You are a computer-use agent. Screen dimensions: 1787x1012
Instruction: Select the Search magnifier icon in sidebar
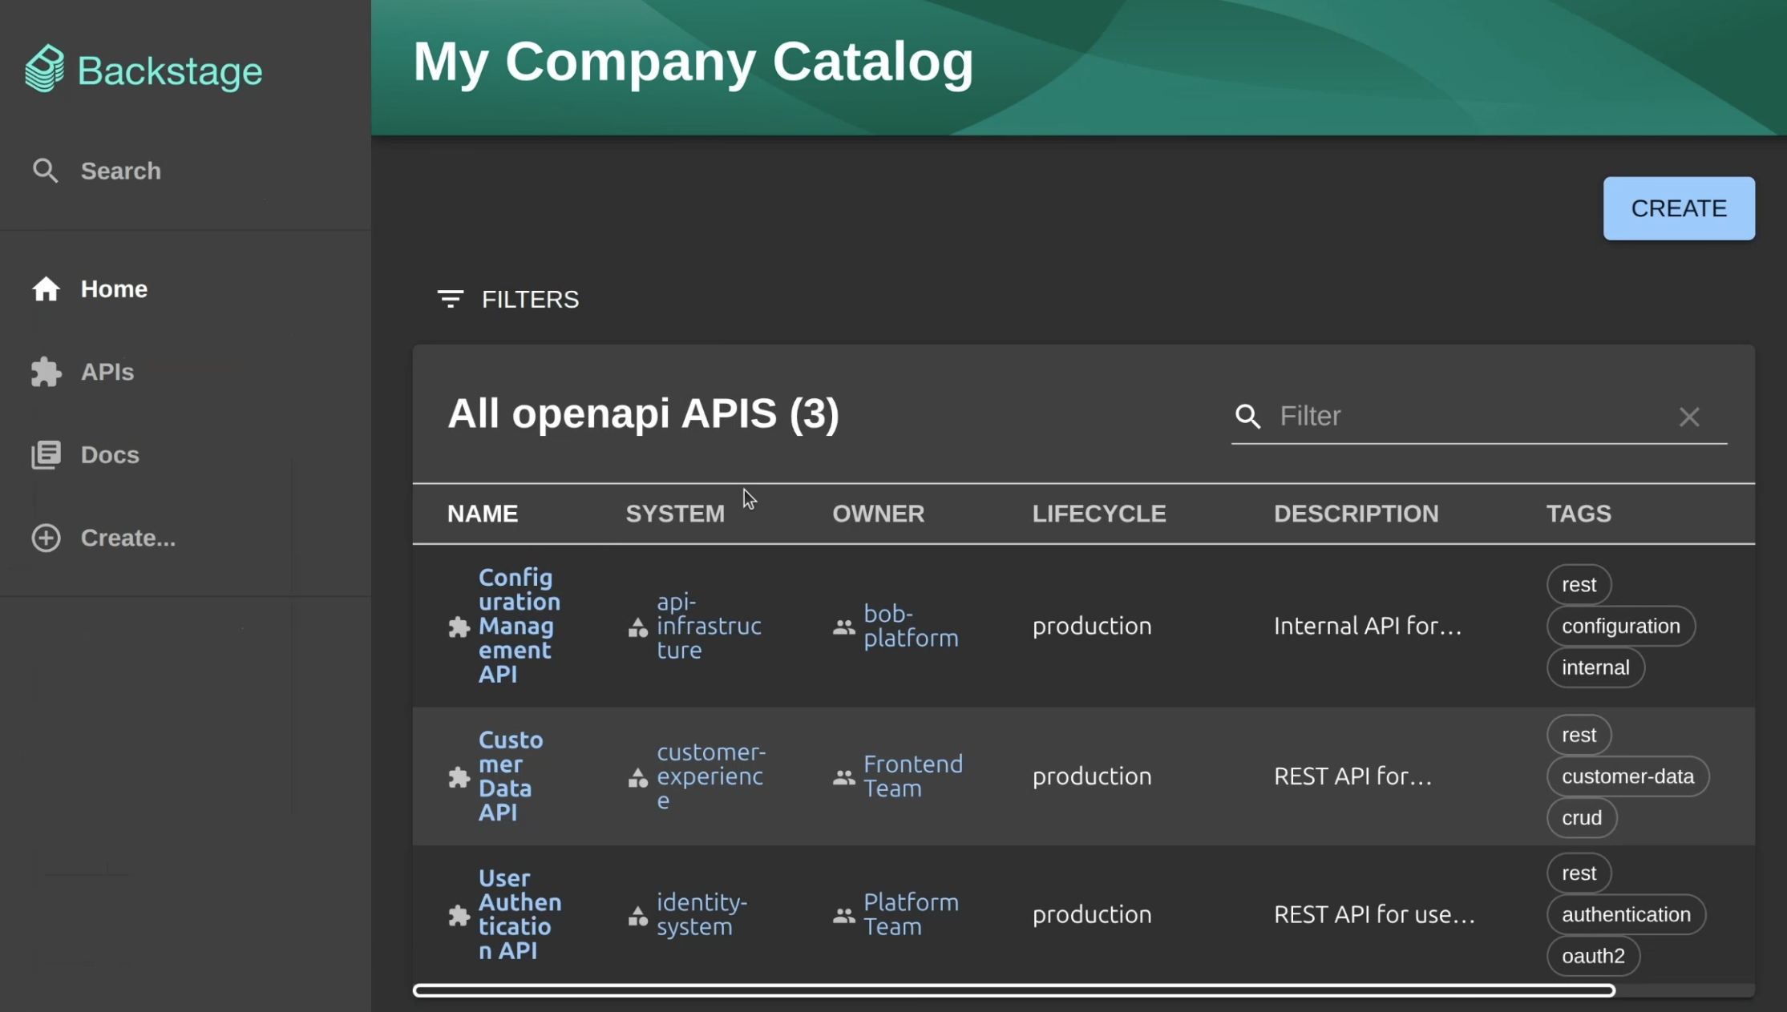tap(46, 170)
